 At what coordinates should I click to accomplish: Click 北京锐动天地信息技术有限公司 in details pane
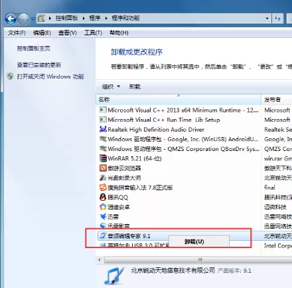(x=173, y=270)
